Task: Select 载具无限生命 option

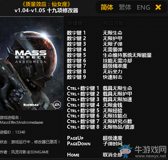Action: 117,88
